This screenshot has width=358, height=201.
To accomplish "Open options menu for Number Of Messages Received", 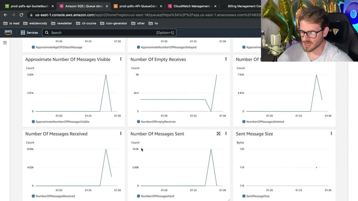I will point(121,134).
